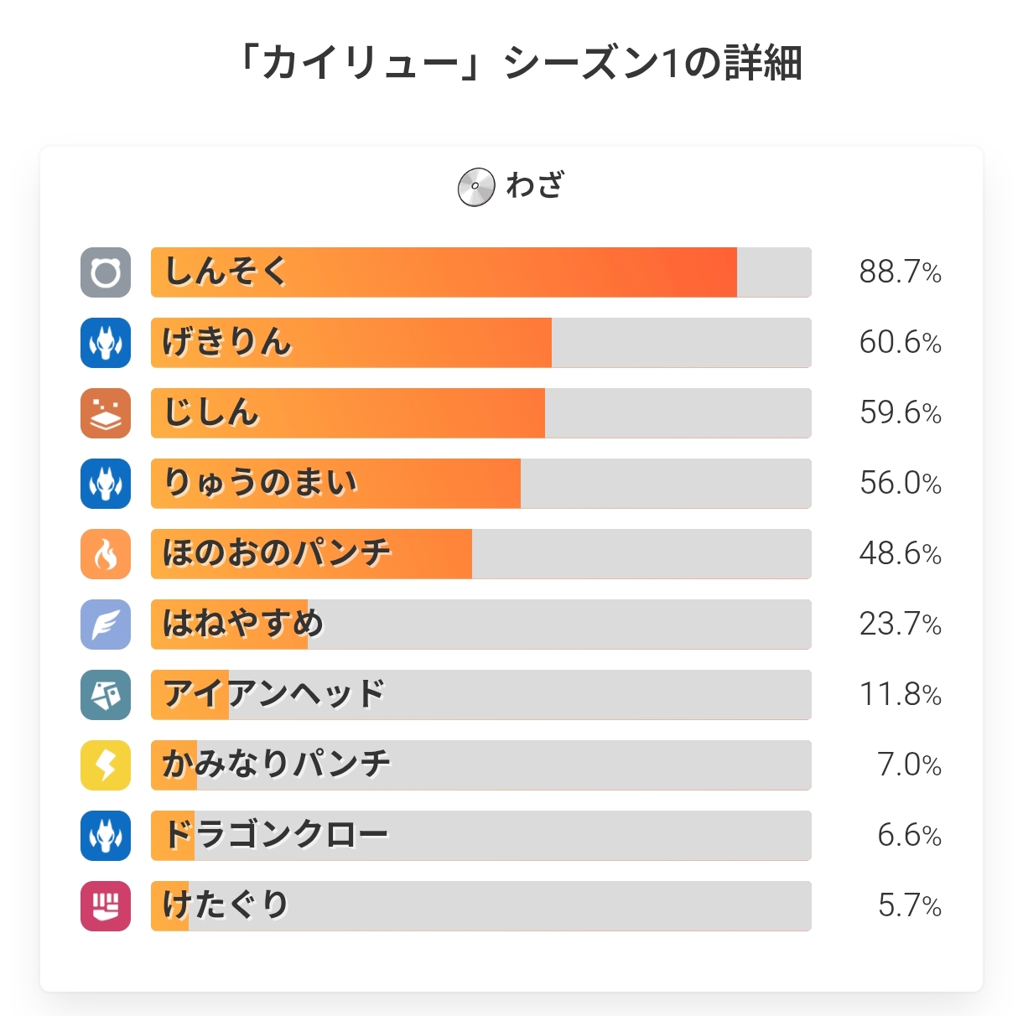Click the げきりん move label
Viewport: 1023px width, 1016px height.
coord(226,343)
